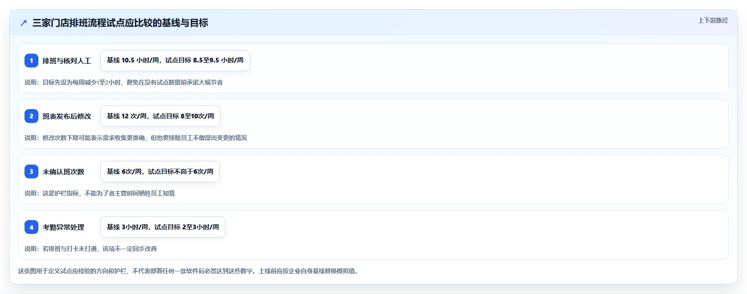Select the 班表发布后修改 heading
Viewport: 747px width, 294px height.
(67, 116)
